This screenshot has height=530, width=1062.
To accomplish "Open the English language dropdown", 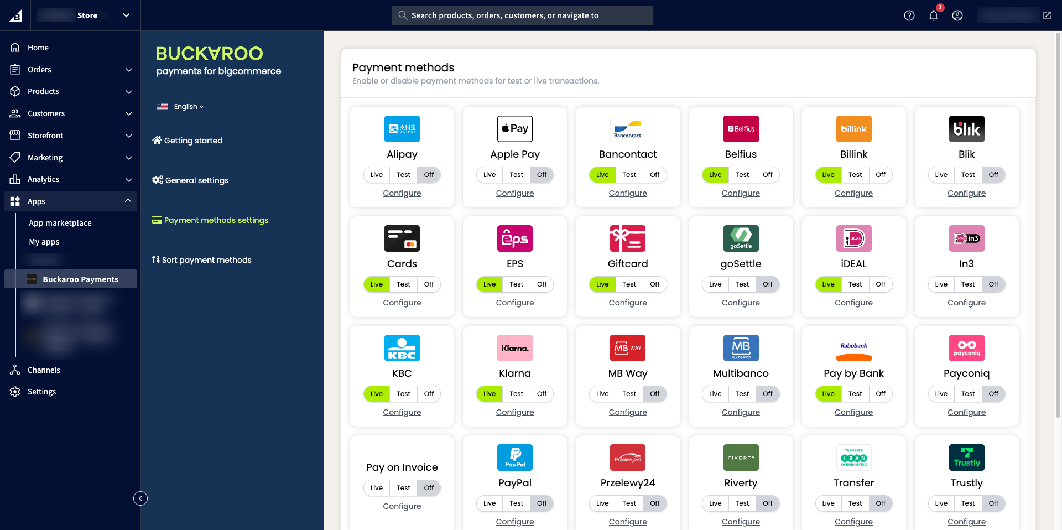I will (181, 107).
